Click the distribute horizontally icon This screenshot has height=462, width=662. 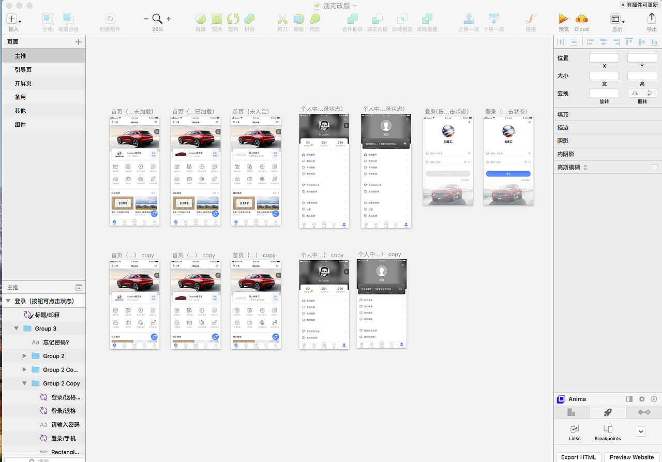(561, 42)
